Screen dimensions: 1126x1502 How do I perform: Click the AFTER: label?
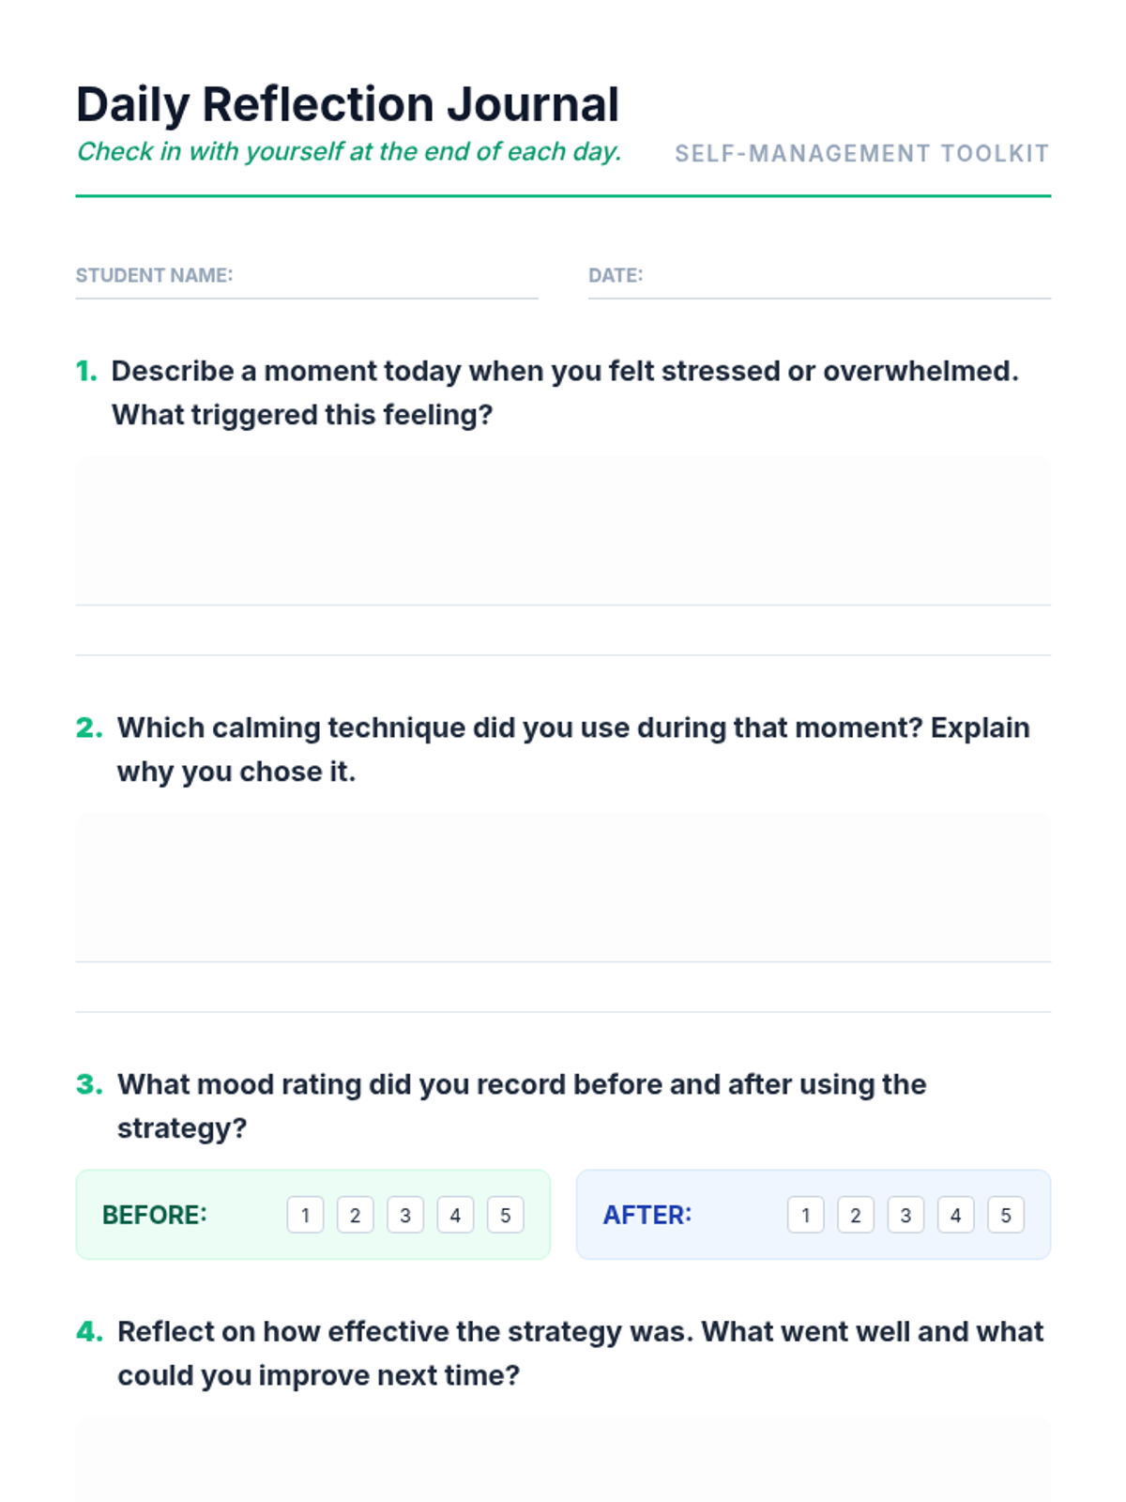(647, 1215)
